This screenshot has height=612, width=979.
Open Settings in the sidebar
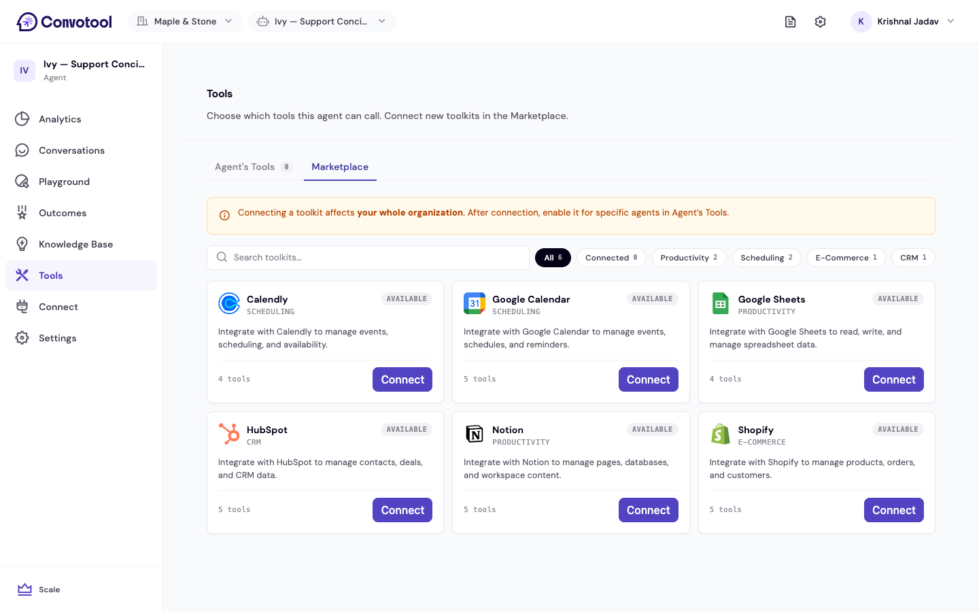point(81,338)
